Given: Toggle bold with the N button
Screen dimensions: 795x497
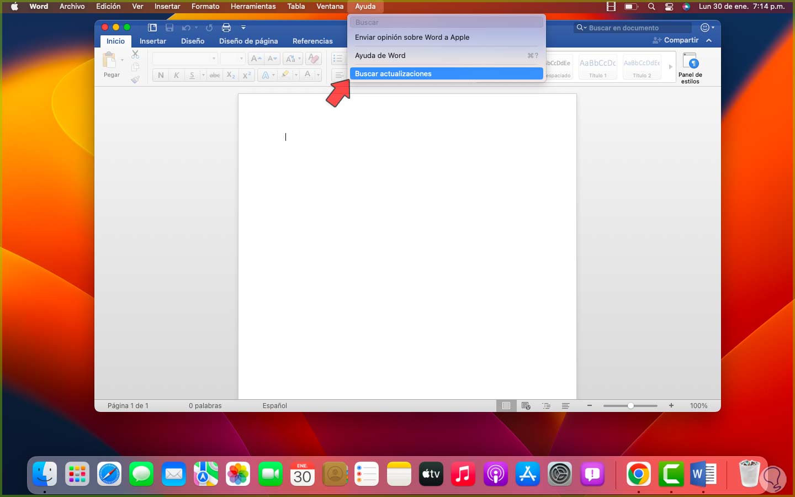Looking at the screenshot, I should point(161,75).
